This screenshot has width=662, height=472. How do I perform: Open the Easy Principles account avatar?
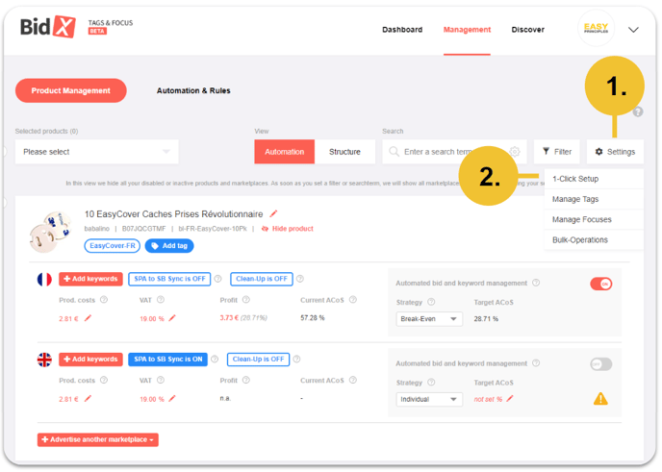tap(596, 28)
